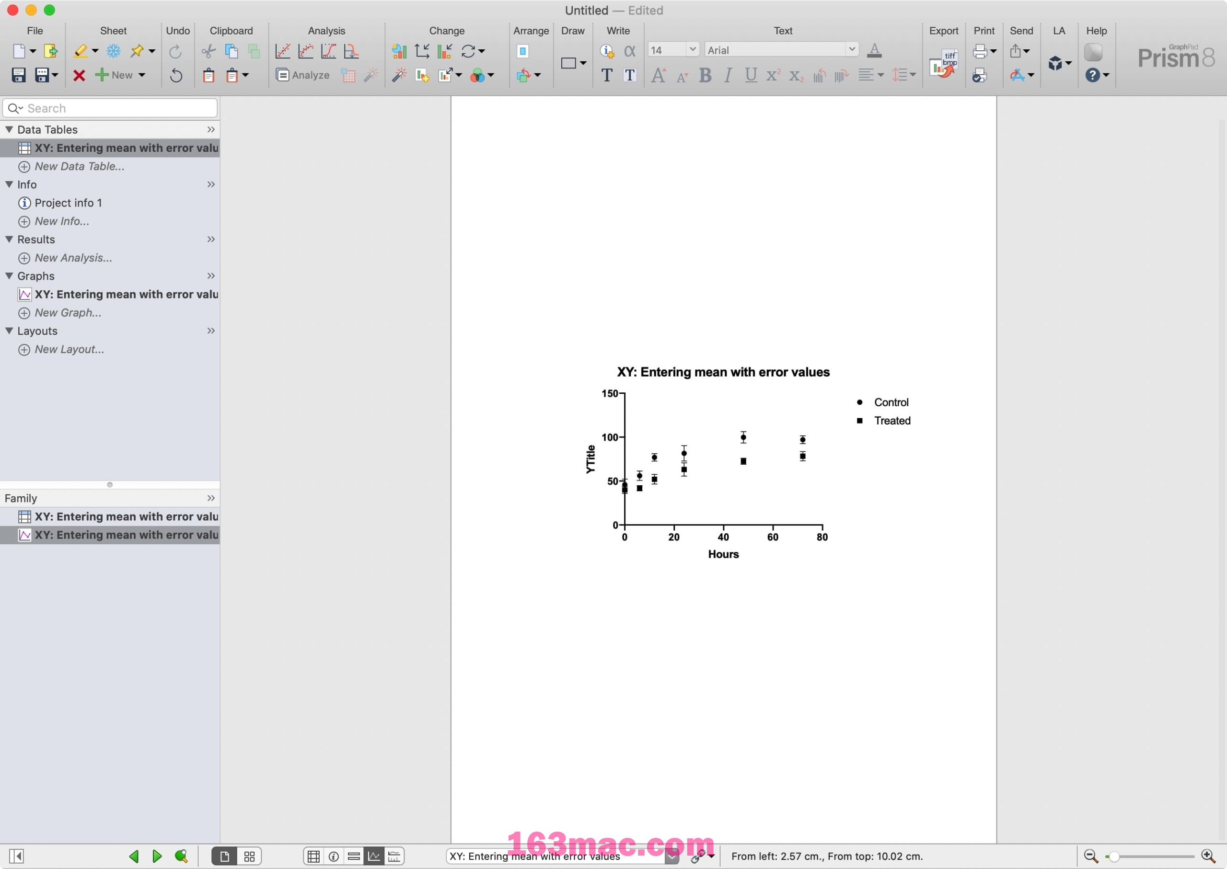The width and height of the screenshot is (1227, 869).
Task: Click the change colors palette icon
Action: [477, 75]
